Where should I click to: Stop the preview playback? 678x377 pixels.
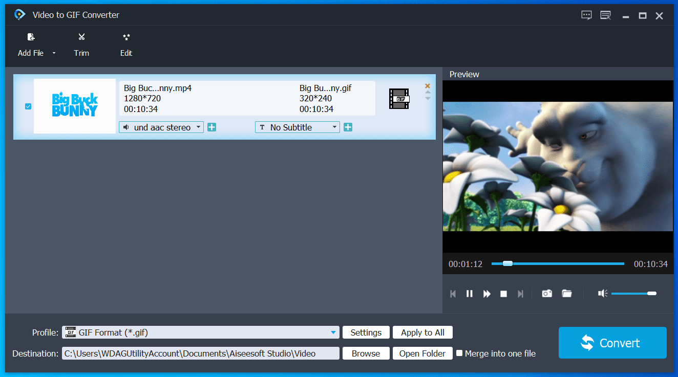(x=503, y=294)
